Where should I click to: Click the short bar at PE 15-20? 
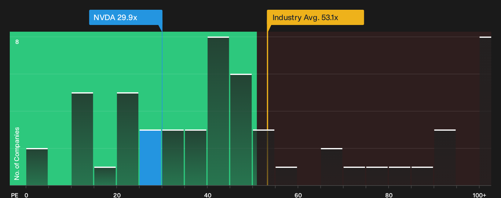(x=105, y=176)
